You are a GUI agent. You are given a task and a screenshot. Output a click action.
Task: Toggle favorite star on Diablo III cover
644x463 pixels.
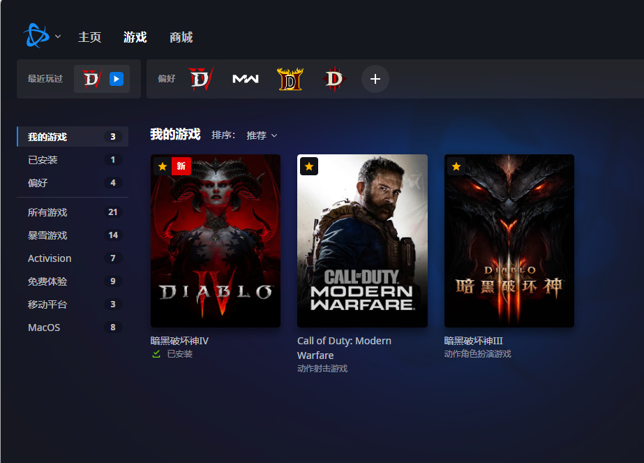456,166
